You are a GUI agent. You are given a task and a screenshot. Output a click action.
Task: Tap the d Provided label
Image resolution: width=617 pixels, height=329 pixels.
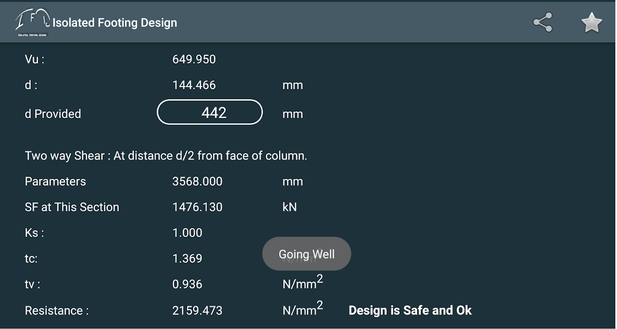tap(53, 114)
